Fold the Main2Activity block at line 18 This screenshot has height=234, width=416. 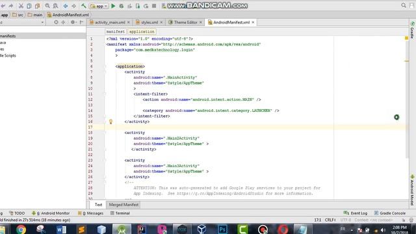[105, 133]
